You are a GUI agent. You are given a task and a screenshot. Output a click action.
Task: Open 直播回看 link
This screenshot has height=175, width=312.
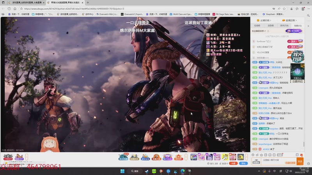(x=289, y=20)
